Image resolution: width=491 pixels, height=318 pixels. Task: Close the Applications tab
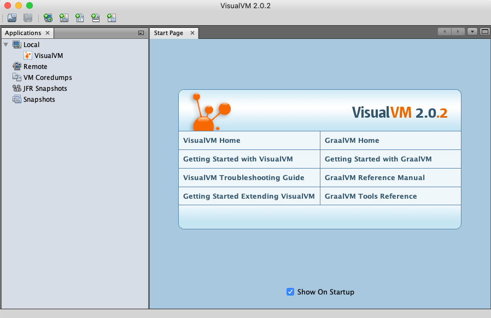(x=48, y=33)
